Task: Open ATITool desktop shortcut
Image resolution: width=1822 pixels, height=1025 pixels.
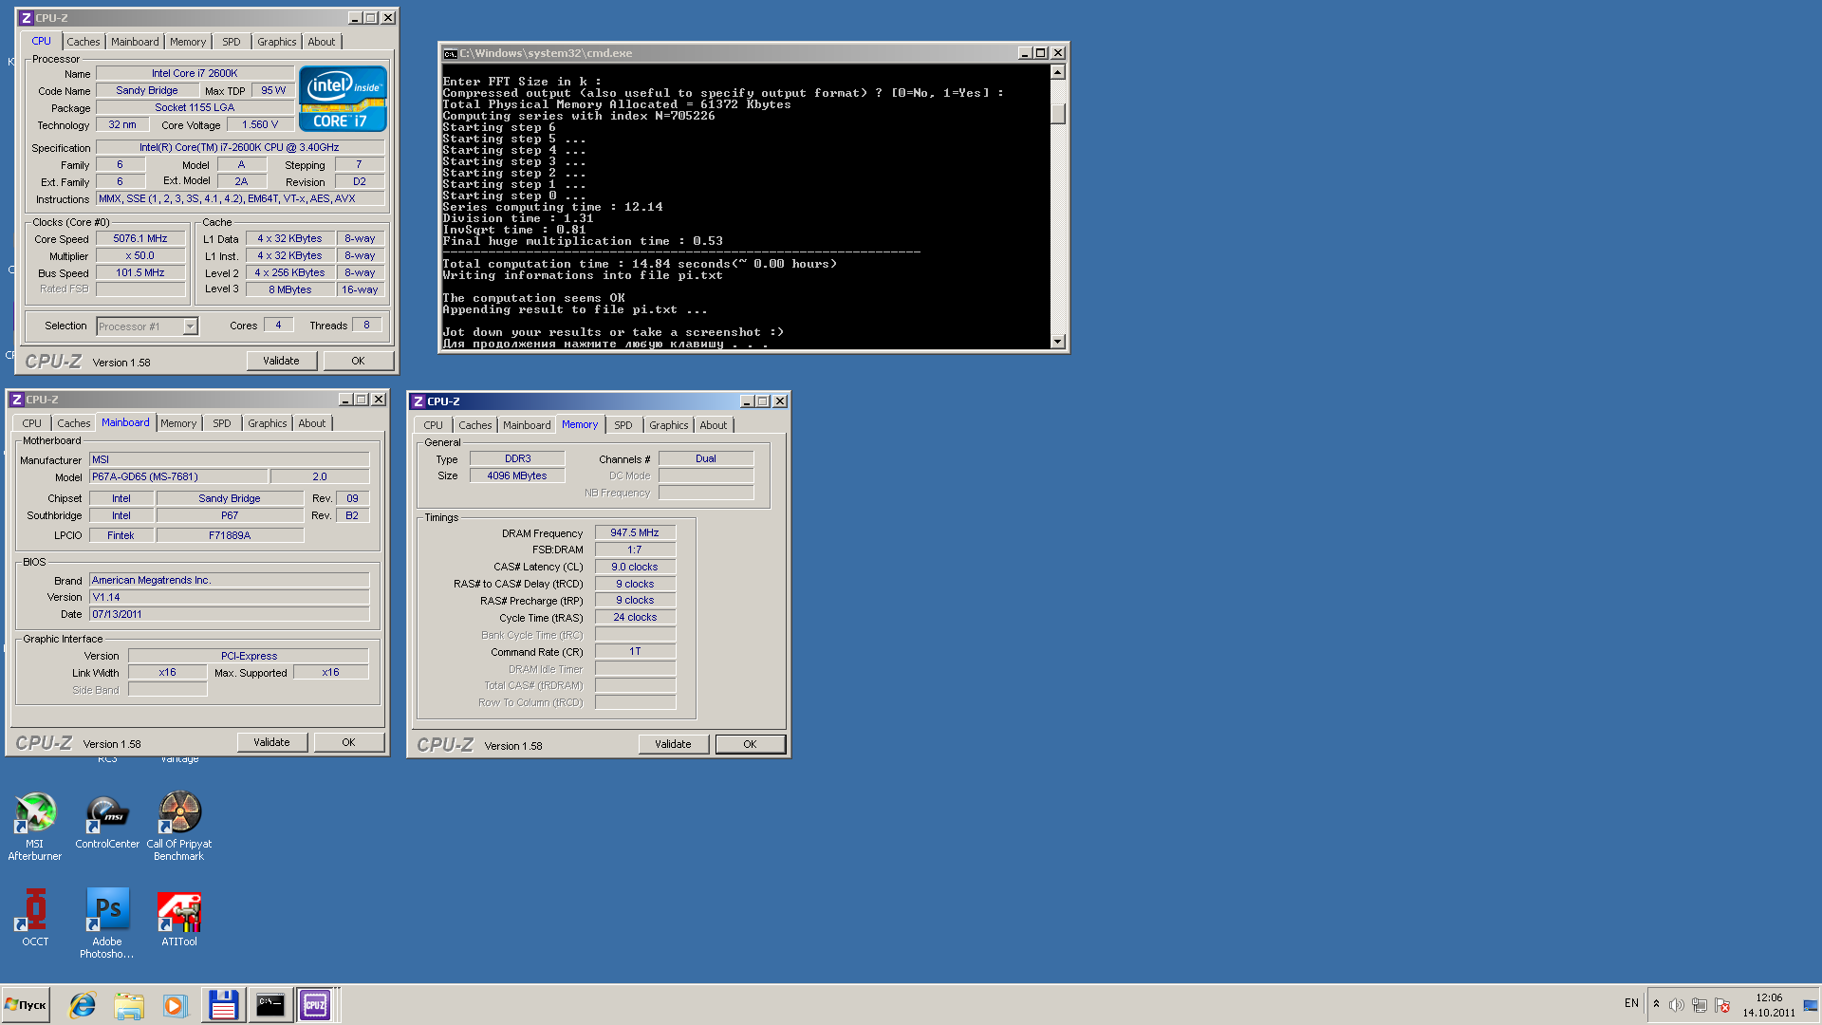Action: pos(179,918)
